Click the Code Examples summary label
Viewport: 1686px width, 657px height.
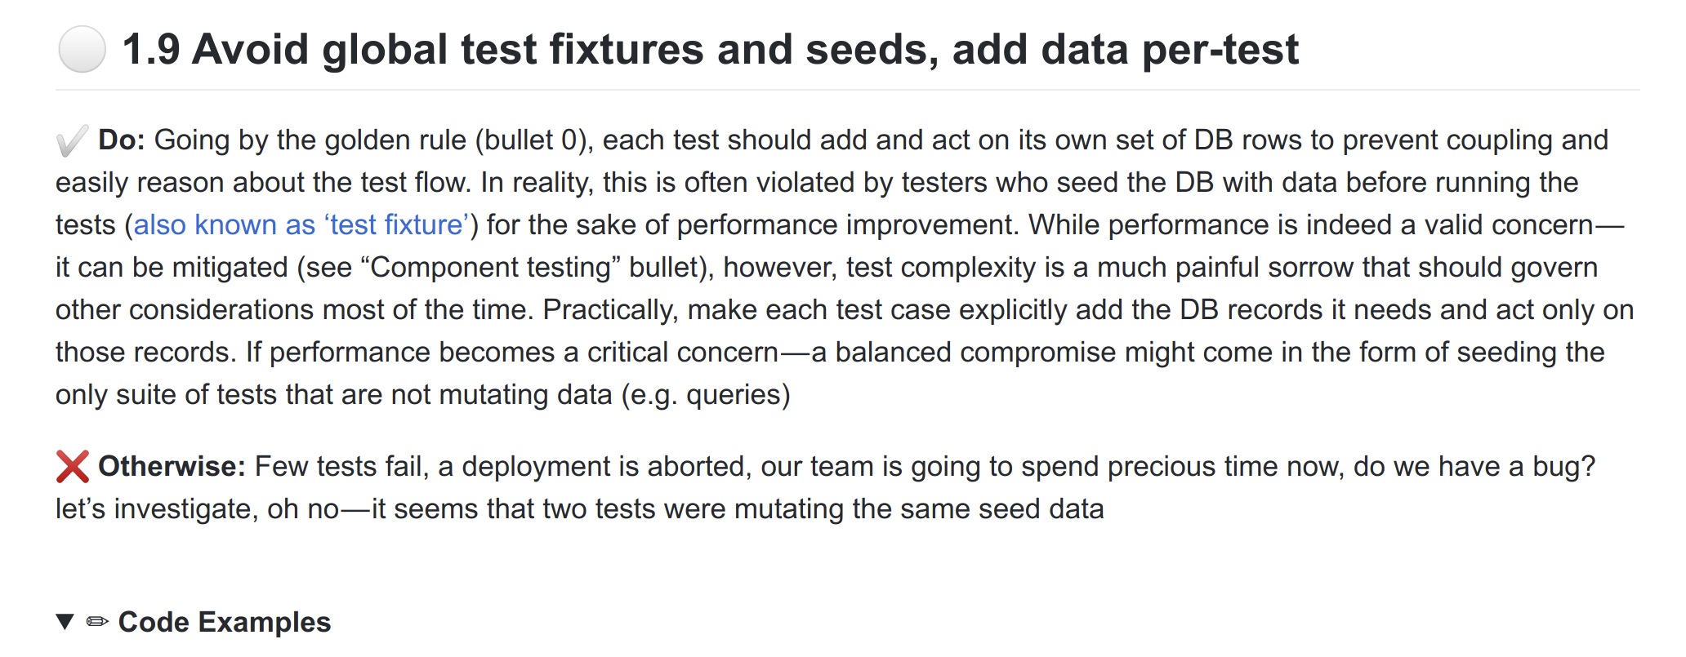pyautogui.click(x=225, y=622)
